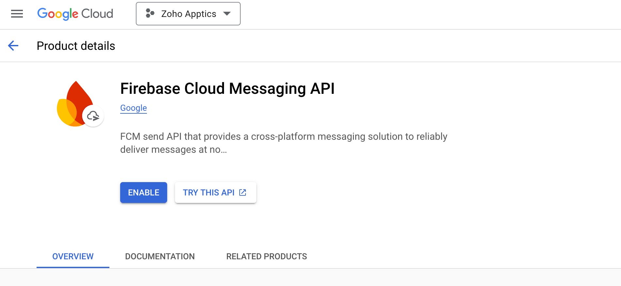Open the Google publisher link
Viewport: 621px width, 286px height.
coord(134,108)
